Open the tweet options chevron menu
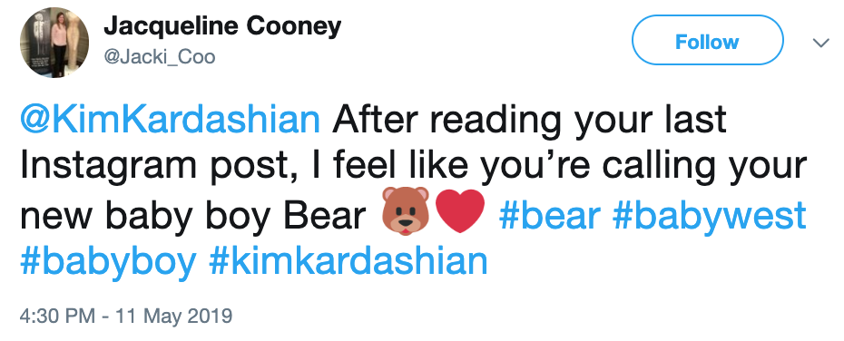Viewport: 844px width, 341px height. [820, 43]
